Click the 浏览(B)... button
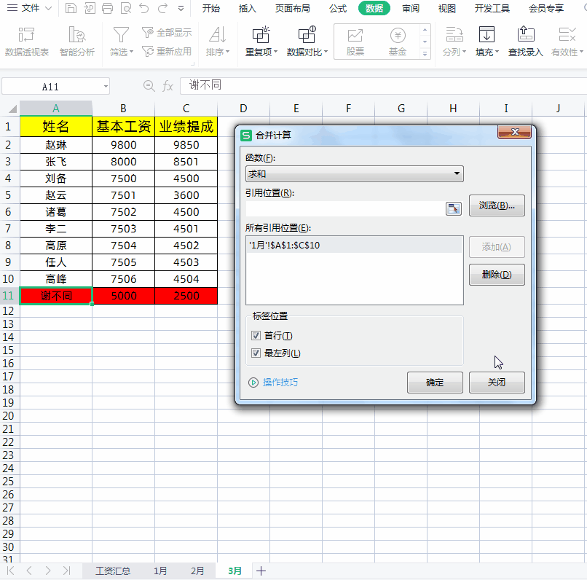 [497, 205]
